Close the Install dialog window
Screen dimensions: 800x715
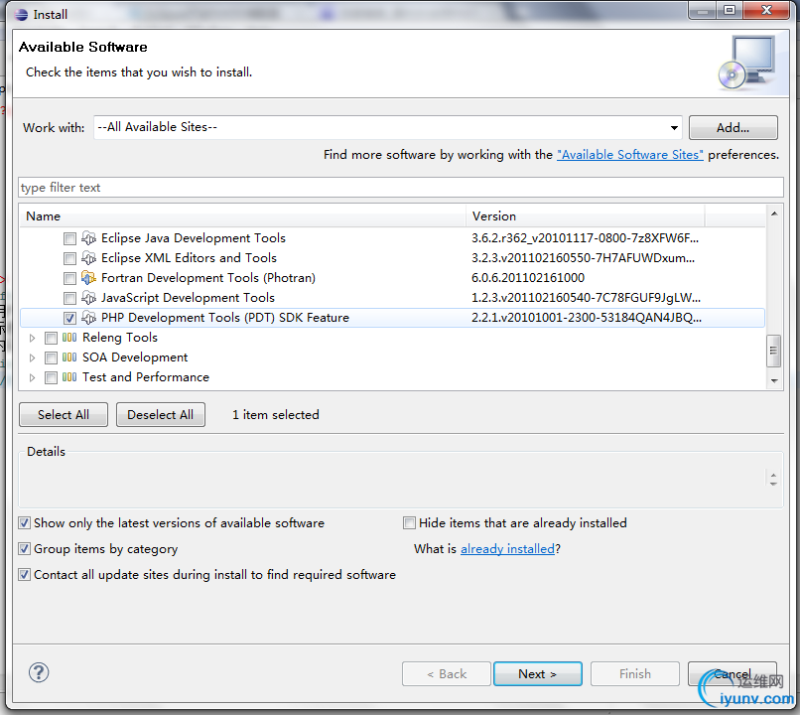[767, 10]
